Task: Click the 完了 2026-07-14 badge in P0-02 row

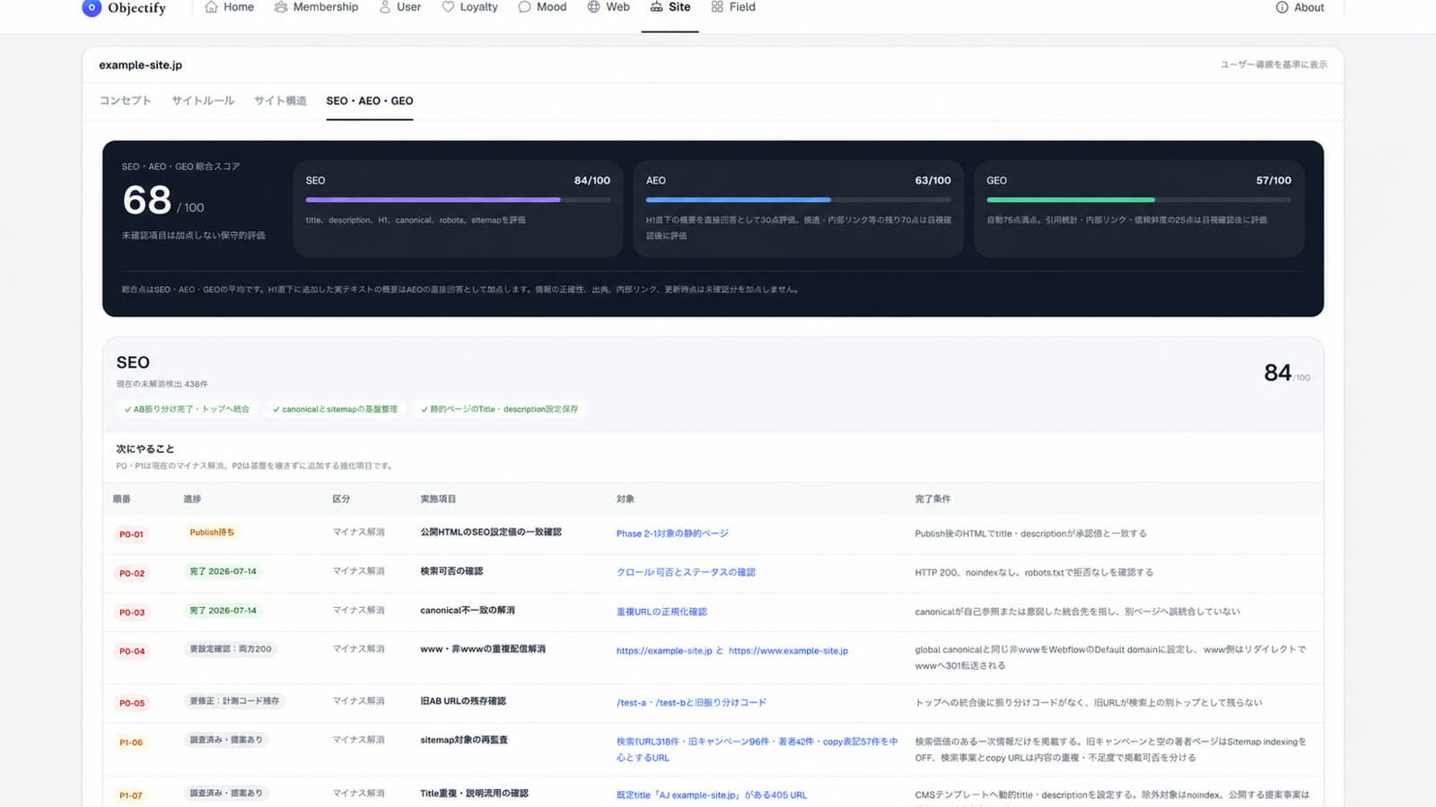Action: 223,571
